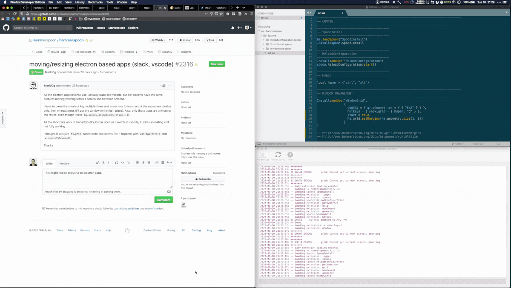Click the Hammerspoon Console command input field
511x288 pixels.
click(382, 281)
